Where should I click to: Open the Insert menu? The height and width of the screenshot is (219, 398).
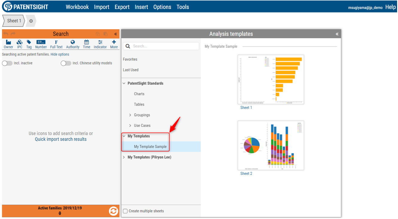(141, 7)
